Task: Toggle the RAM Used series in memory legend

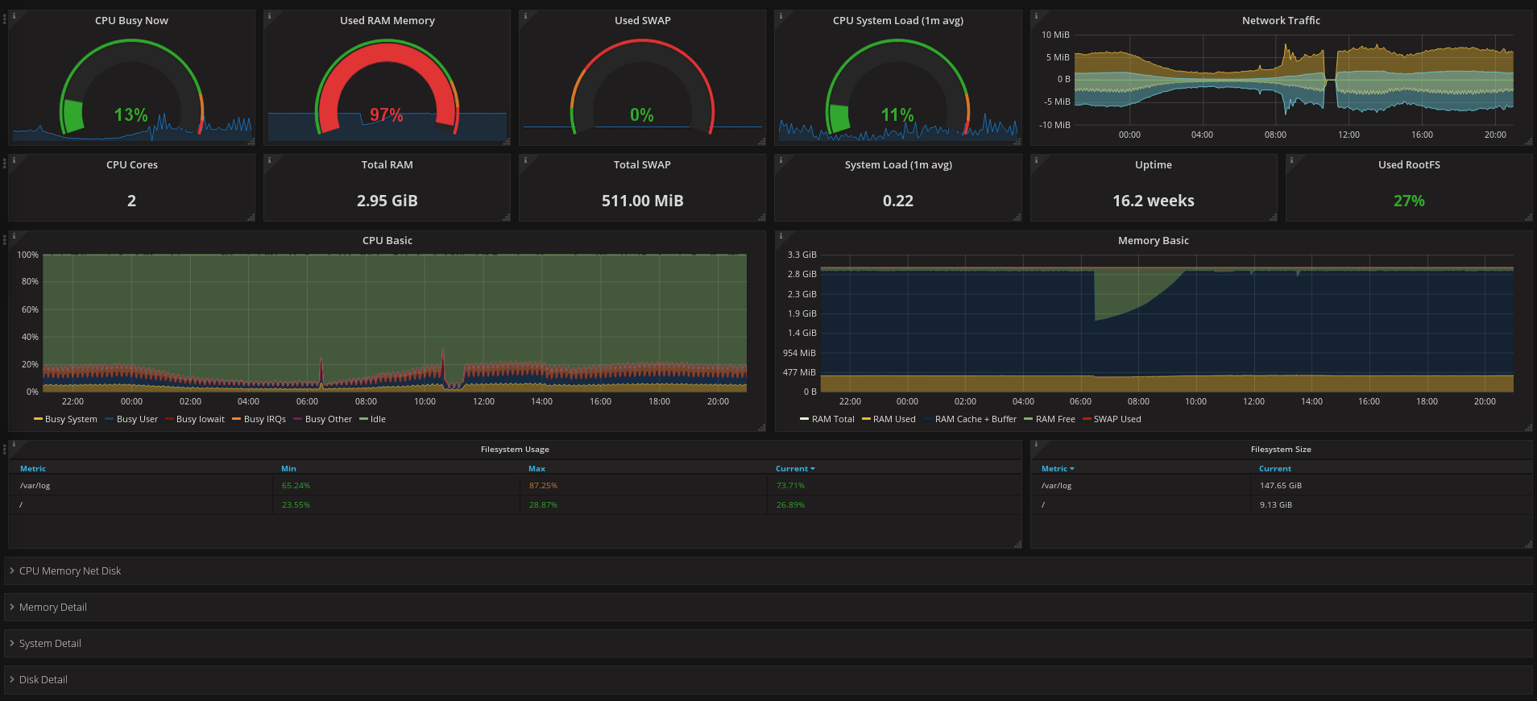Action: (x=894, y=419)
